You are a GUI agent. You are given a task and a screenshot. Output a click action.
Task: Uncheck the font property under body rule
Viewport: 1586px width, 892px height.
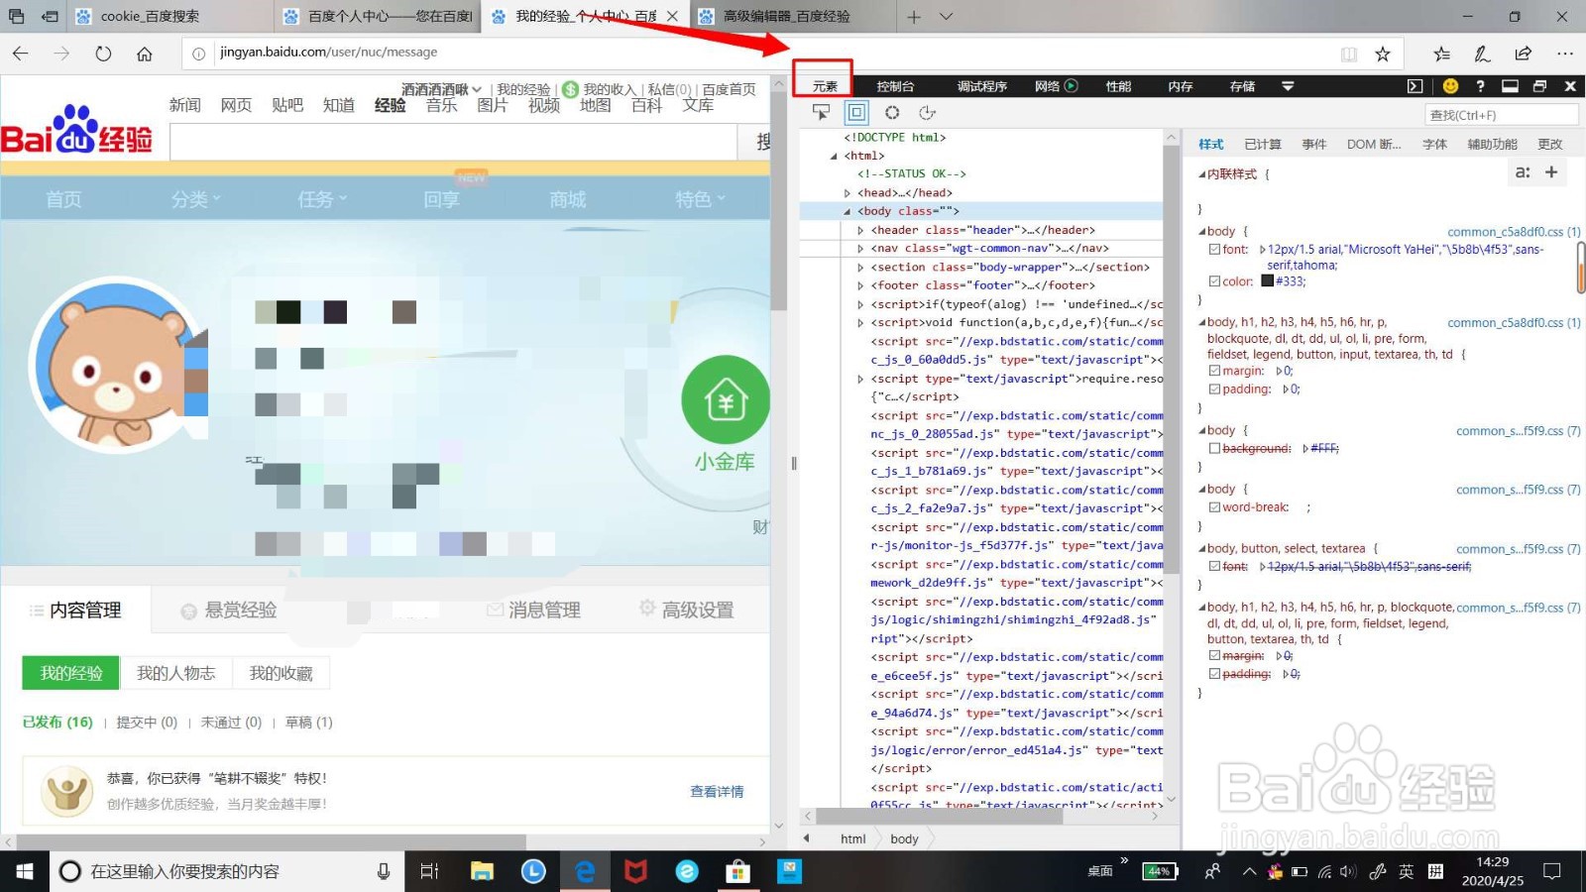(x=1214, y=250)
